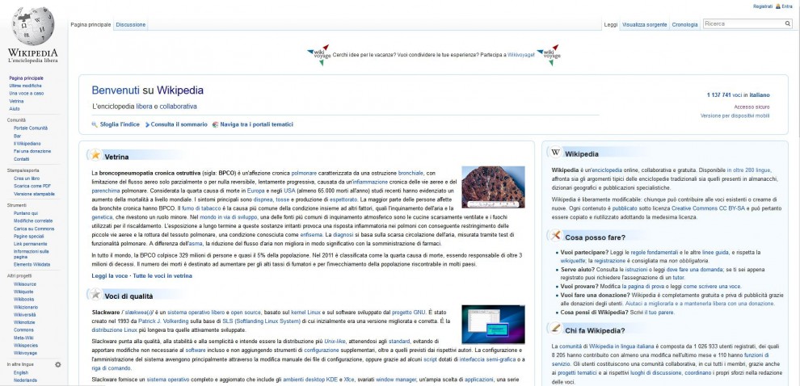Click the Vetrina star icon
The image size is (800, 386).
point(95,154)
